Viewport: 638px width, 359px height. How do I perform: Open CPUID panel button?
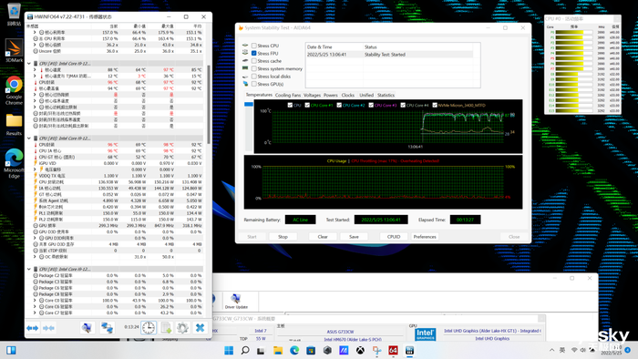(x=394, y=237)
